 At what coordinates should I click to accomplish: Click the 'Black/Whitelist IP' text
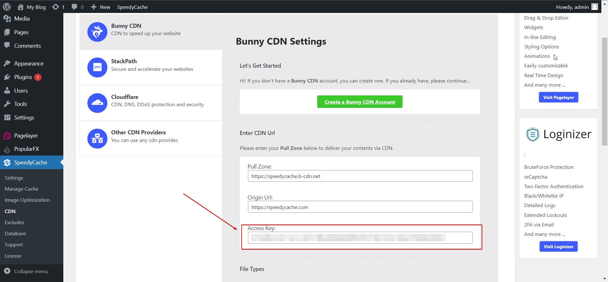tap(544, 196)
